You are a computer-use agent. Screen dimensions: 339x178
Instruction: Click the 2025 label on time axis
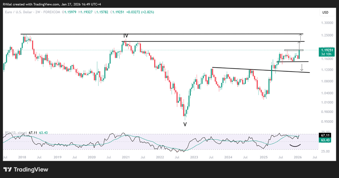(264, 157)
